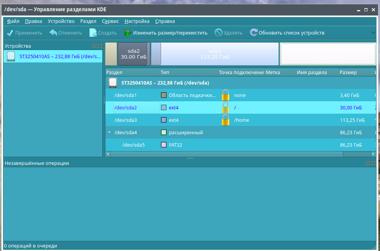Click the Удалить button label
This screenshot has width=380, height=251.
pyautogui.click(x=233, y=33)
